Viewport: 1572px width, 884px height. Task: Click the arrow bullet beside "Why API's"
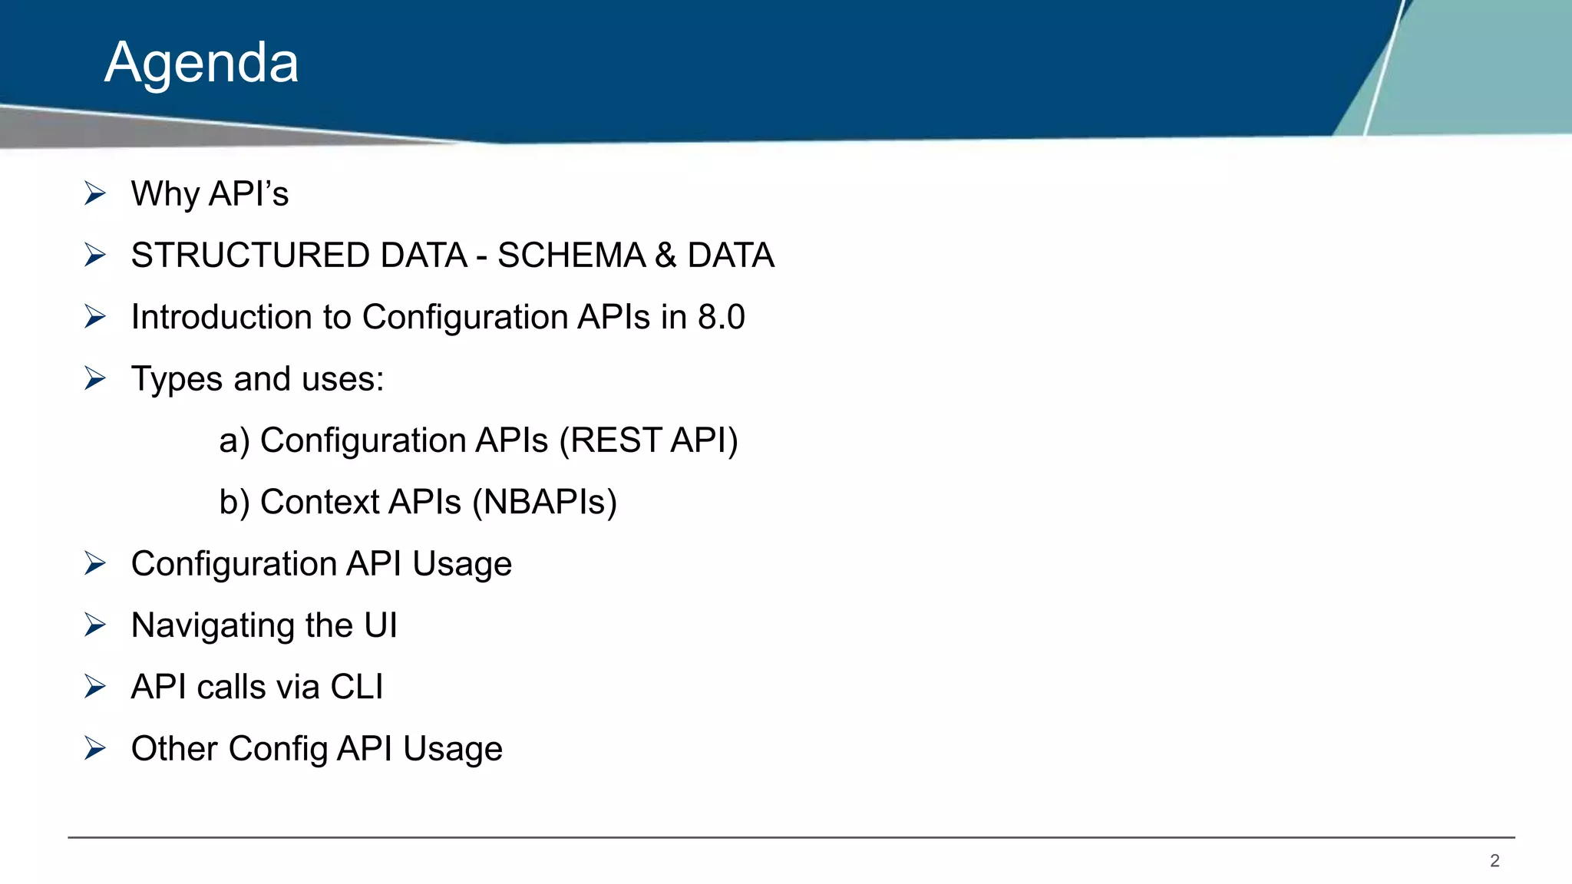pyautogui.click(x=95, y=193)
